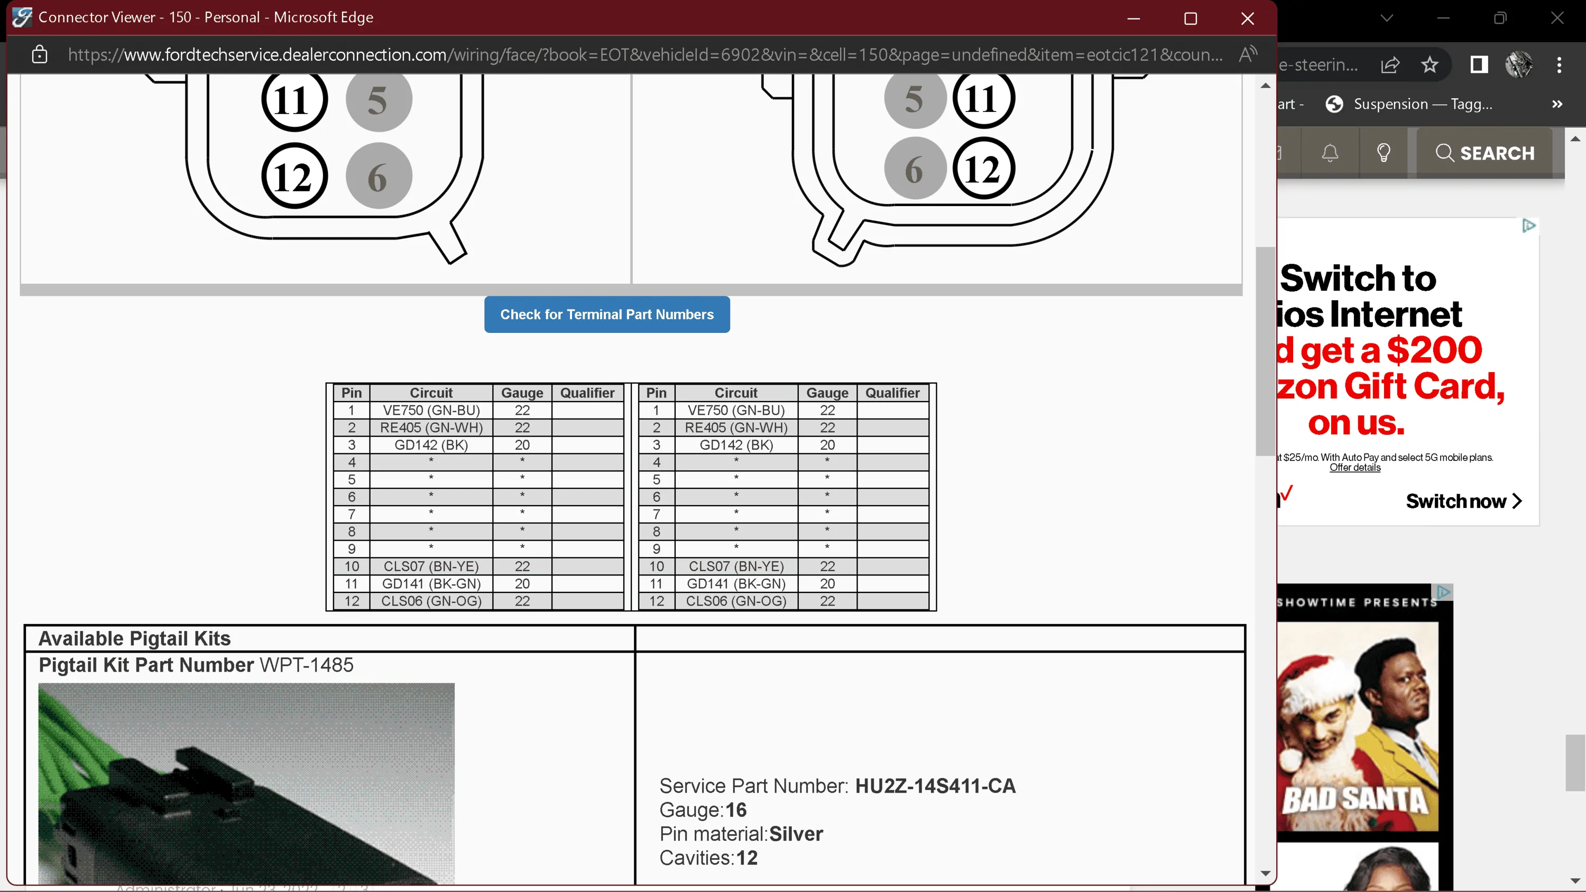Click scroll up arrow of Connector Viewer
The height and width of the screenshot is (892, 1586).
1265,86
